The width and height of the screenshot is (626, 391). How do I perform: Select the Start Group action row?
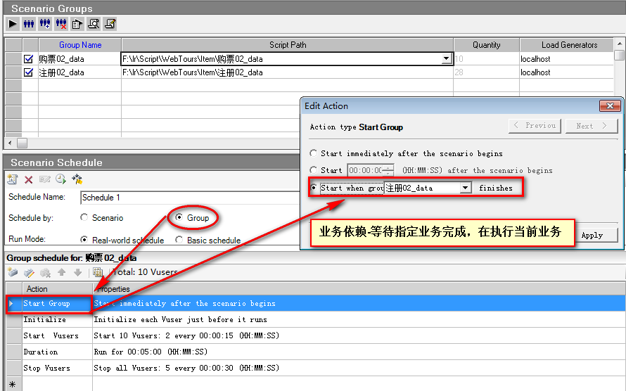point(315,304)
